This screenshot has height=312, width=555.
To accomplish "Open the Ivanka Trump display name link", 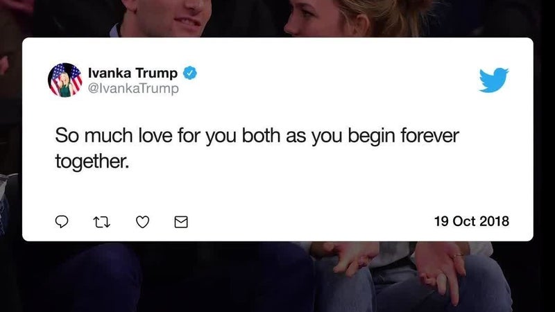I will (x=133, y=73).
